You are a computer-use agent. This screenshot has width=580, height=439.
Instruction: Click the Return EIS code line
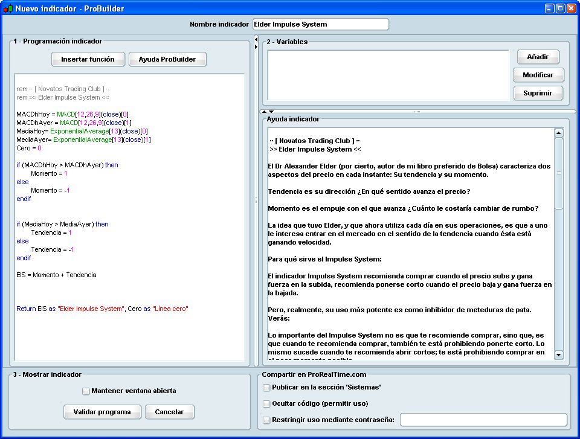pyautogui.click(x=103, y=309)
